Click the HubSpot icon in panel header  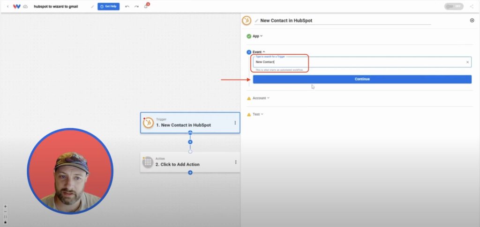coord(247,21)
